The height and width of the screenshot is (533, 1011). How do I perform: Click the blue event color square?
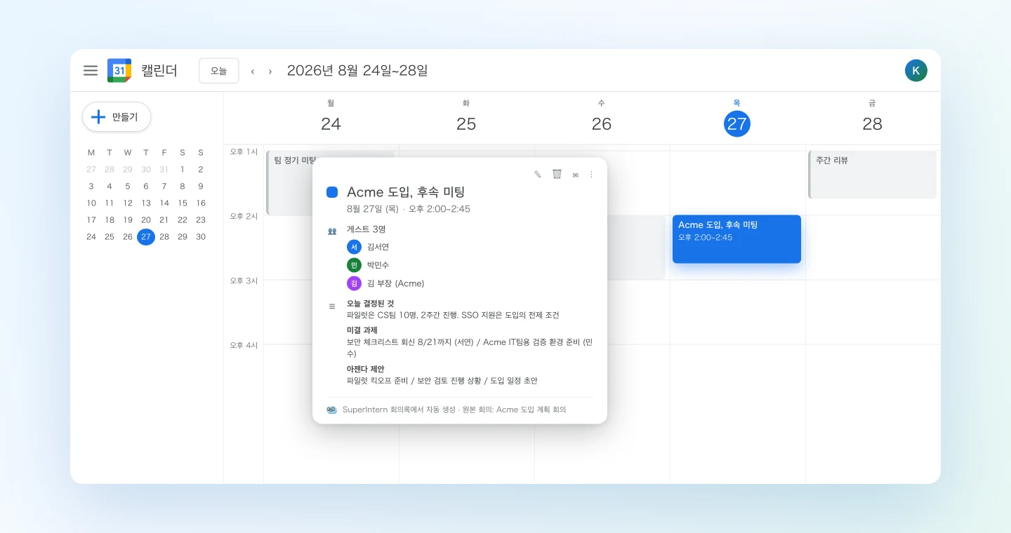click(332, 192)
